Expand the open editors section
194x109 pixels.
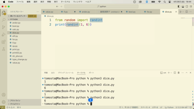24,16
